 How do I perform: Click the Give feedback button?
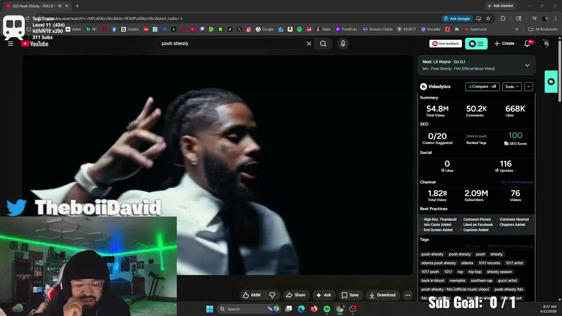tap(446, 43)
